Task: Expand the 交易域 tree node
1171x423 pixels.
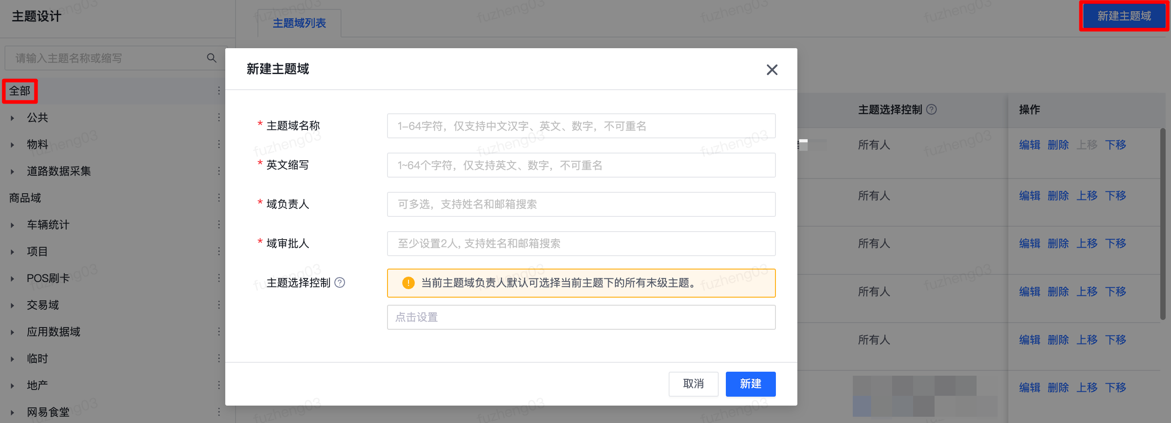Action: pyautogui.click(x=12, y=306)
